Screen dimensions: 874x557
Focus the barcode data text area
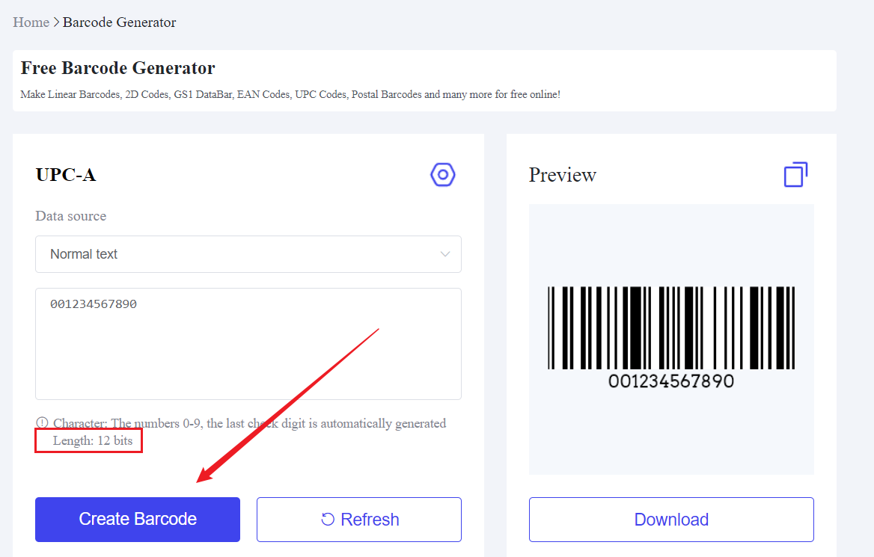(x=248, y=344)
